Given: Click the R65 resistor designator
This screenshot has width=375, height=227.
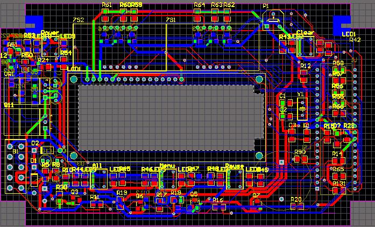Looking at the screenshot, I should (x=338, y=169).
